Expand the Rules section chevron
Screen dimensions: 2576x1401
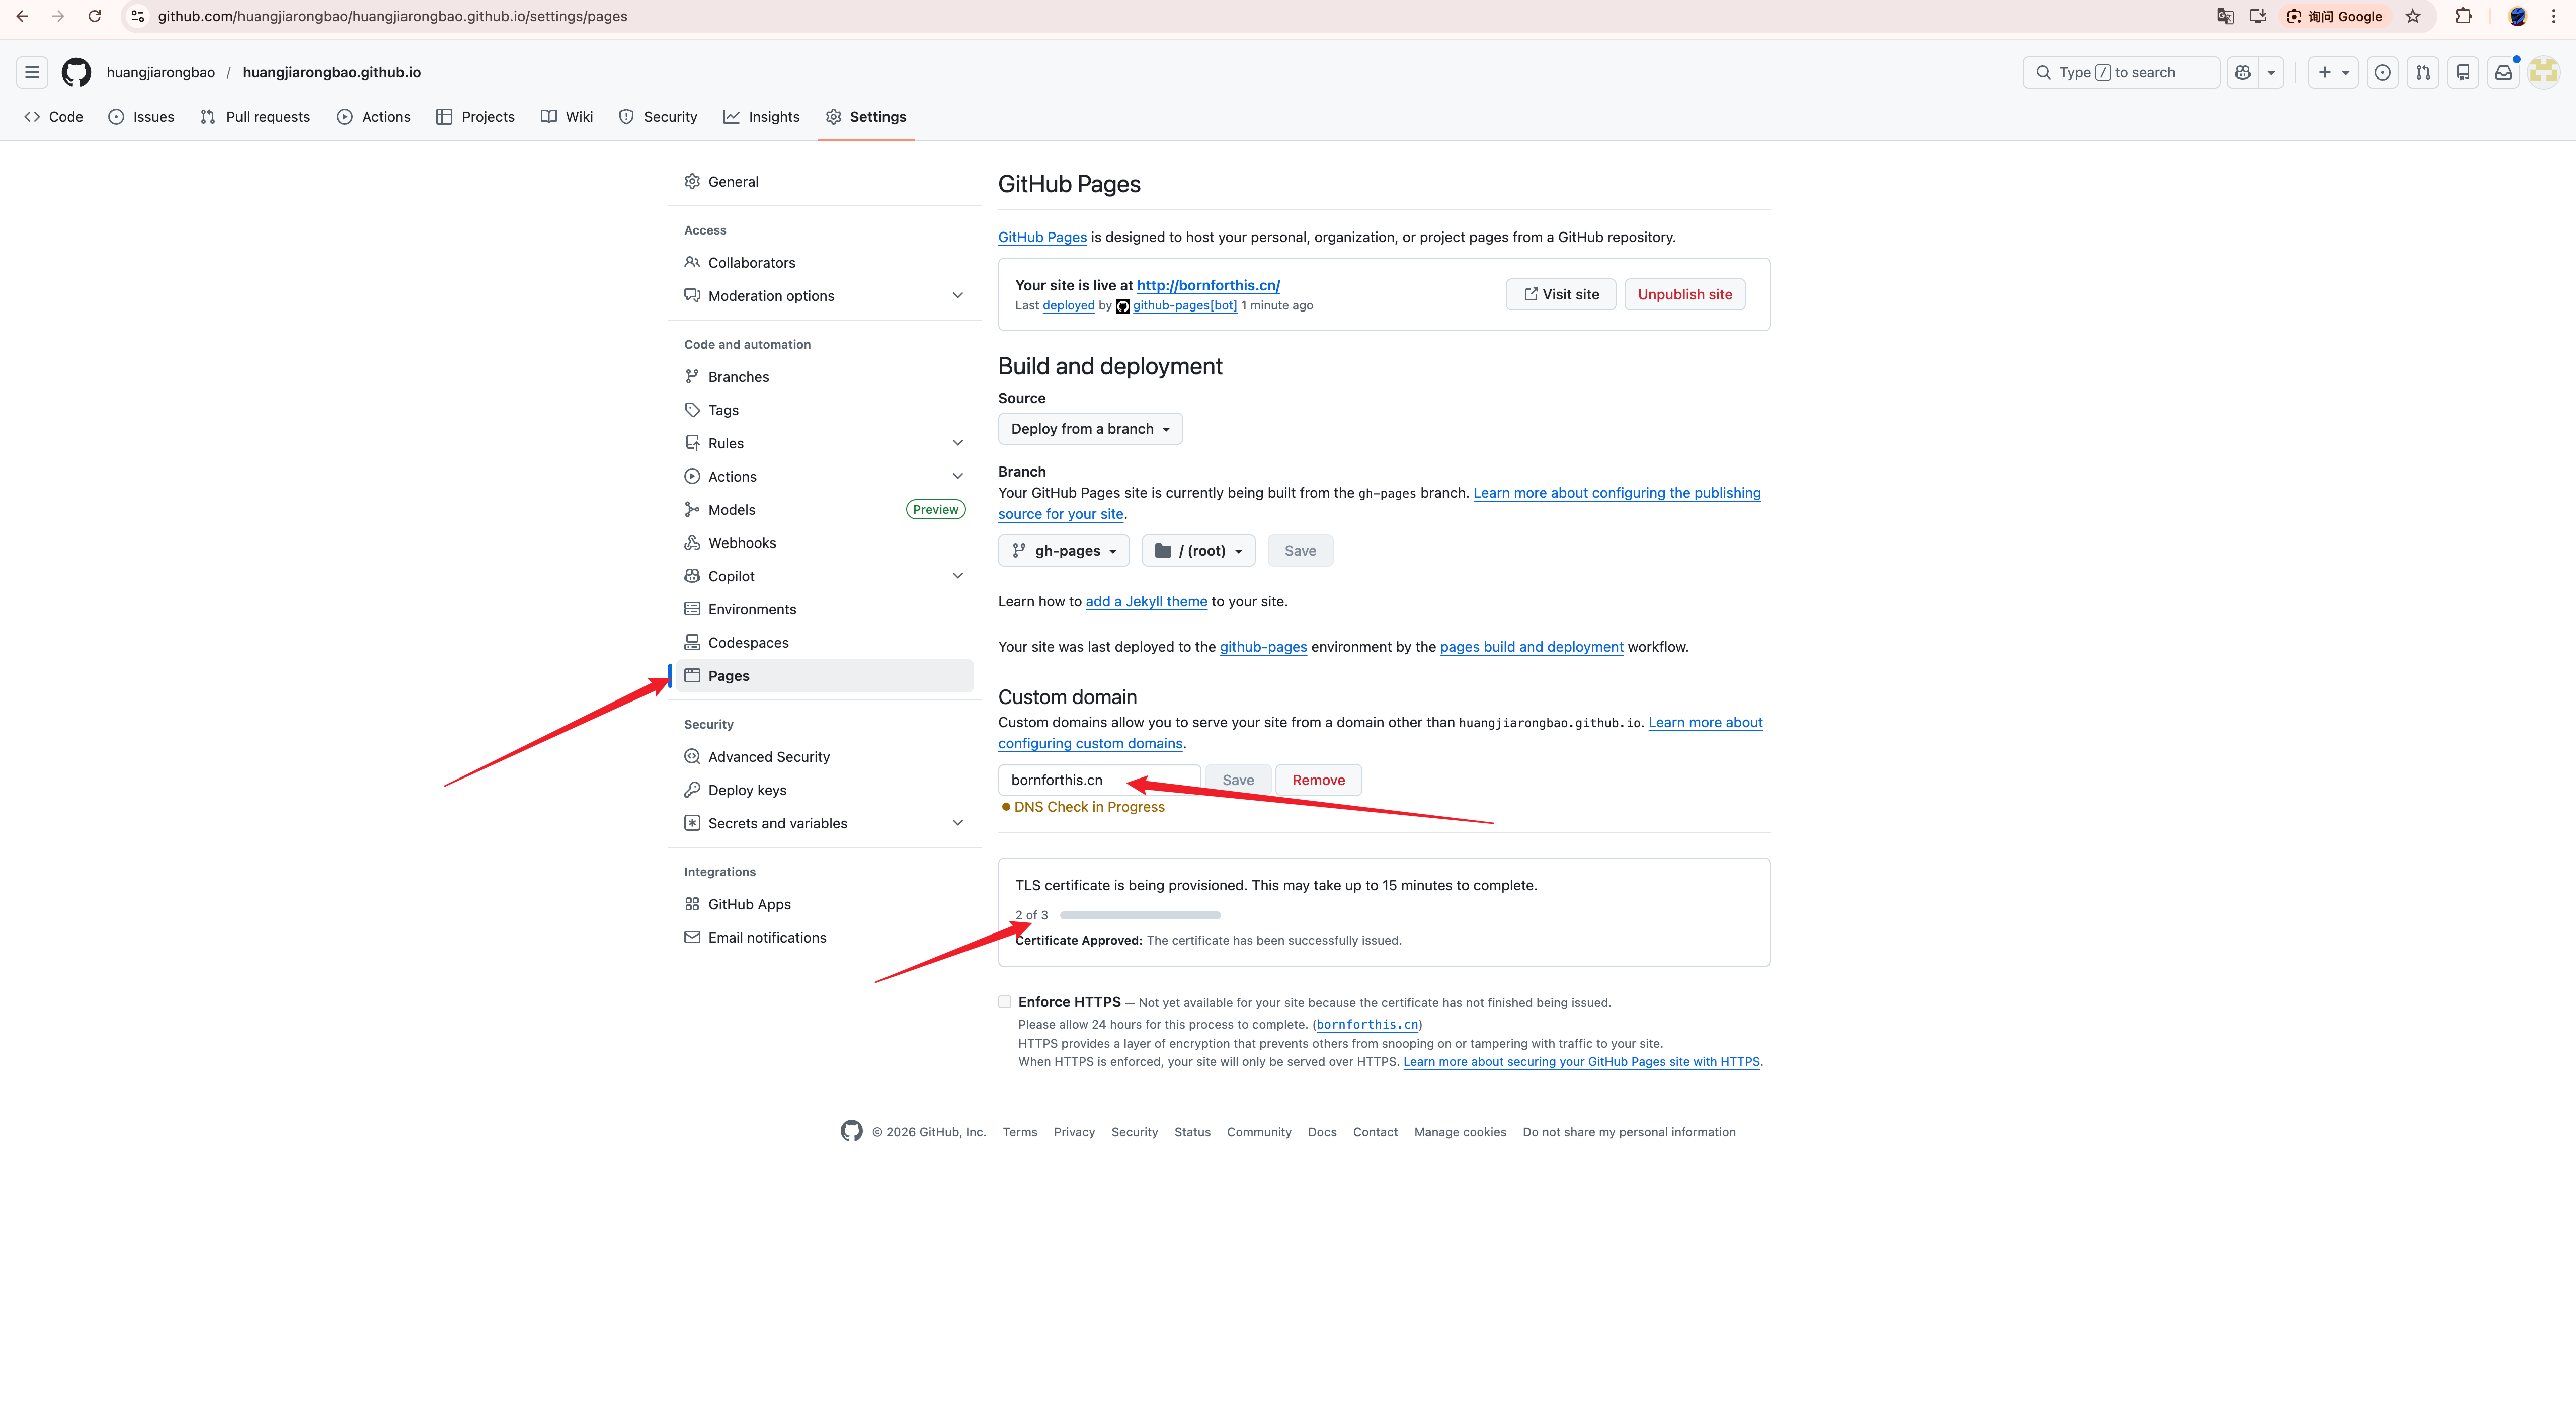tap(958, 443)
